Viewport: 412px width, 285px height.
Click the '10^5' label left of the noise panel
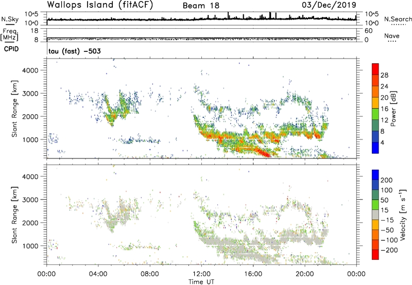(x=32, y=14)
